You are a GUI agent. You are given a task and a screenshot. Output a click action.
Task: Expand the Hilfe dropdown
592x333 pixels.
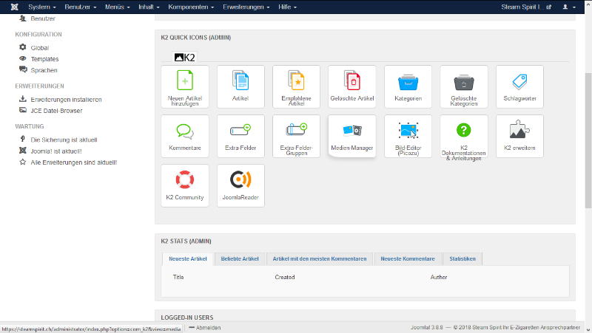[287, 7]
